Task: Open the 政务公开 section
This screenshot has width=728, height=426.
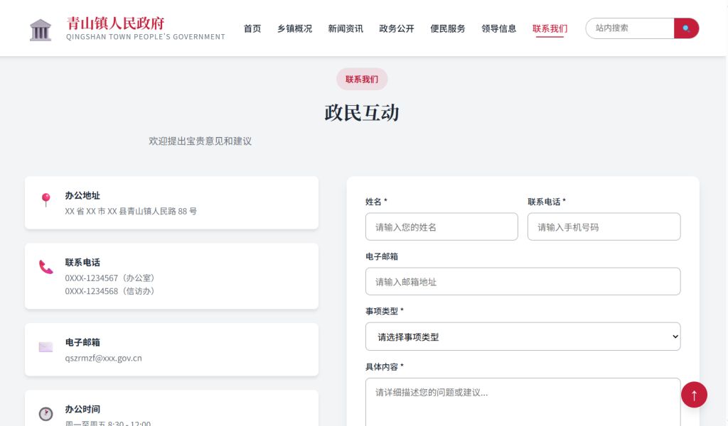Action: [397, 28]
